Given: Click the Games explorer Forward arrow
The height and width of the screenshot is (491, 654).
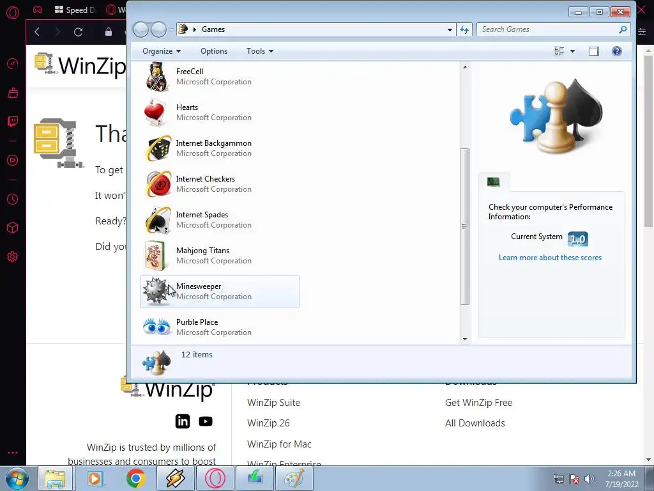Looking at the screenshot, I should click(x=158, y=29).
